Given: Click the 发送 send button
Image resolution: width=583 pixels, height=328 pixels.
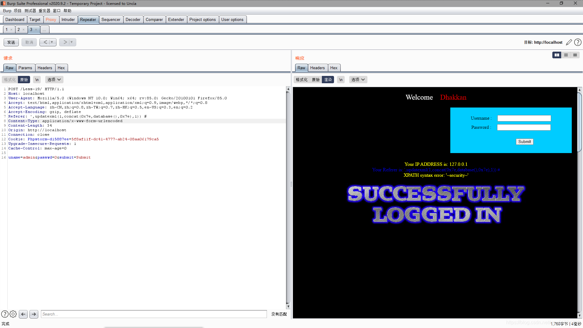Looking at the screenshot, I should (11, 42).
